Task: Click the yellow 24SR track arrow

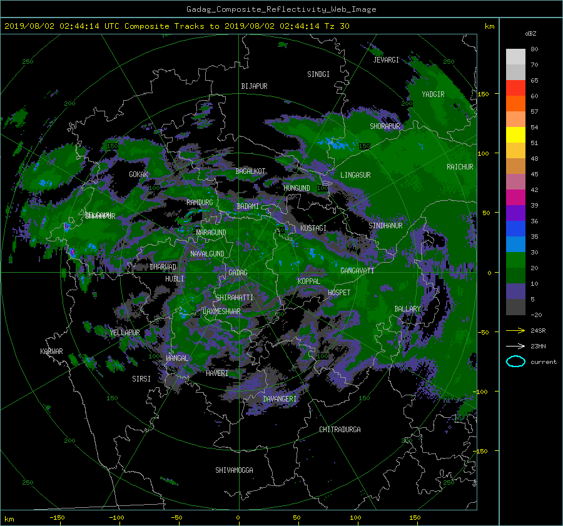Action: click(515, 330)
